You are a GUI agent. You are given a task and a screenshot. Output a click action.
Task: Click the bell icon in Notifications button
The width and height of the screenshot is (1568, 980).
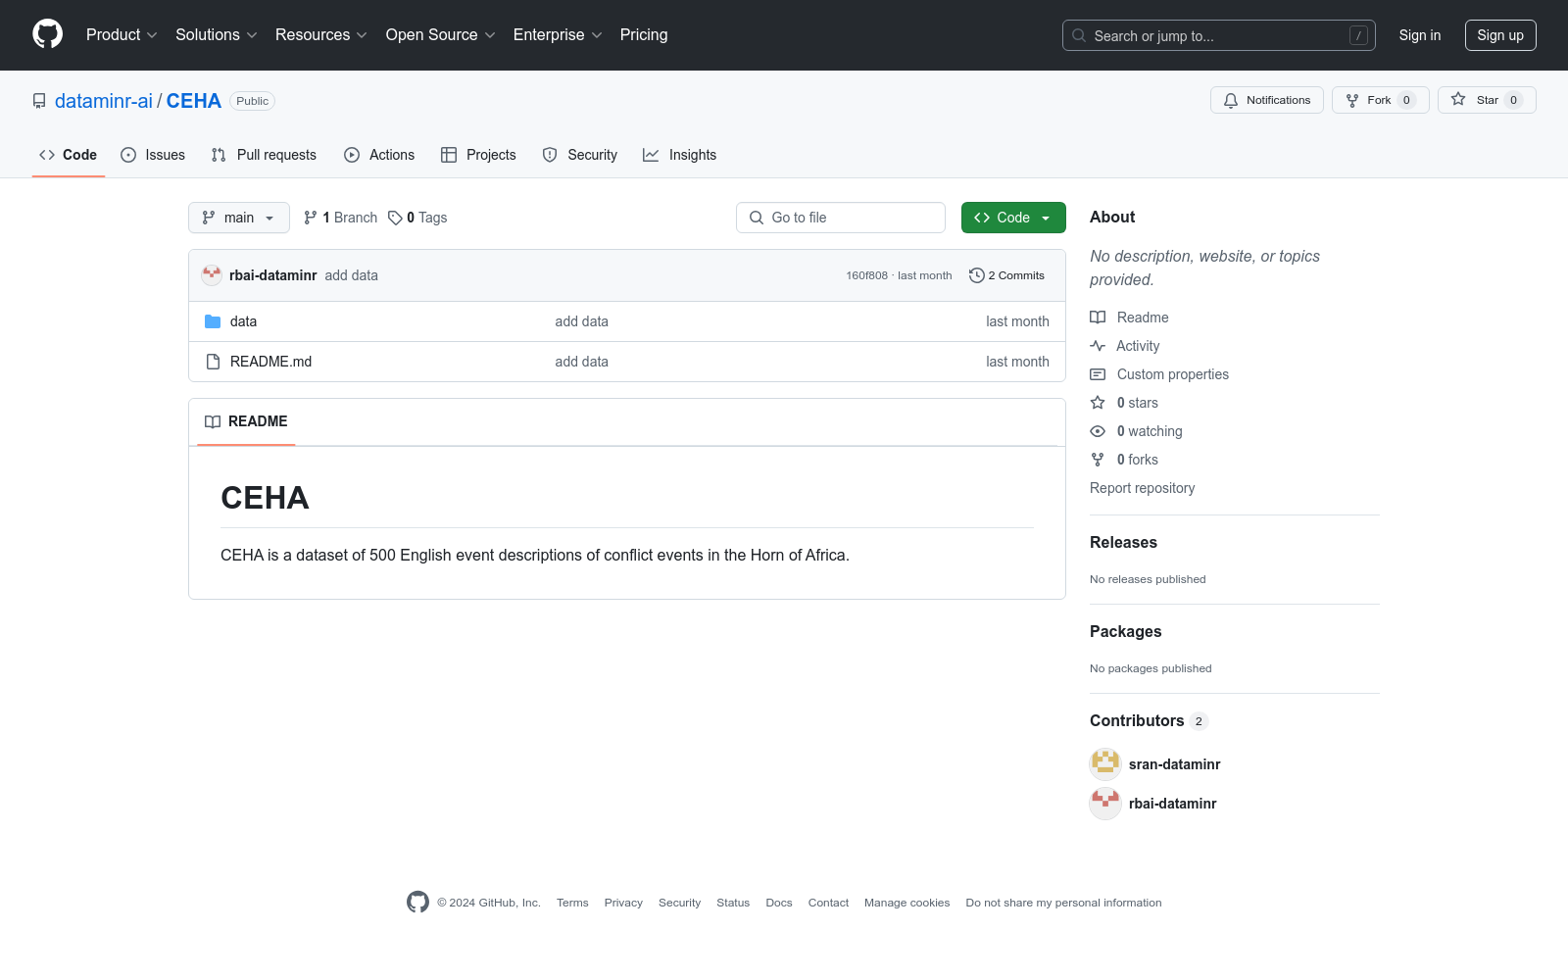1231,100
